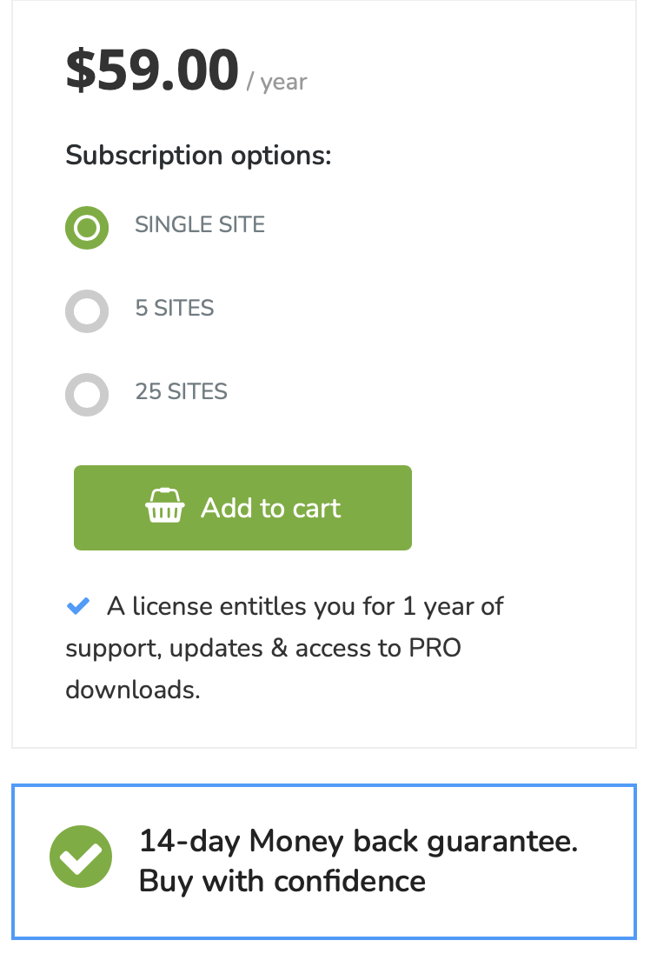Image resolution: width=657 pixels, height=967 pixels.
Task: Click the "Buy with confidence" text
Action: (x=282, y=881)
